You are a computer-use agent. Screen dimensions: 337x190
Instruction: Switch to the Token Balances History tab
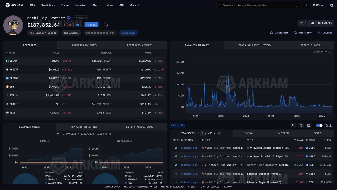[x=255, y=45]
